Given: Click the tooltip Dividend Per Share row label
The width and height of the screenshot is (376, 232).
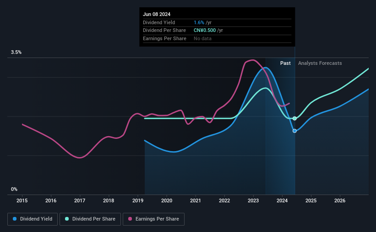Looking at the screenshot, I should pos(164,31).
